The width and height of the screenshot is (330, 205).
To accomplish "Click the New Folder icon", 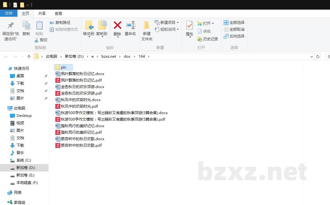I will pos(146,25).
